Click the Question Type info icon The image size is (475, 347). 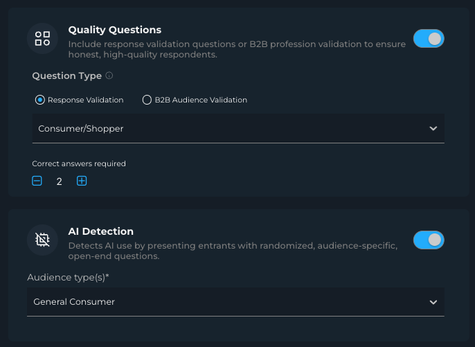(109, 76)
